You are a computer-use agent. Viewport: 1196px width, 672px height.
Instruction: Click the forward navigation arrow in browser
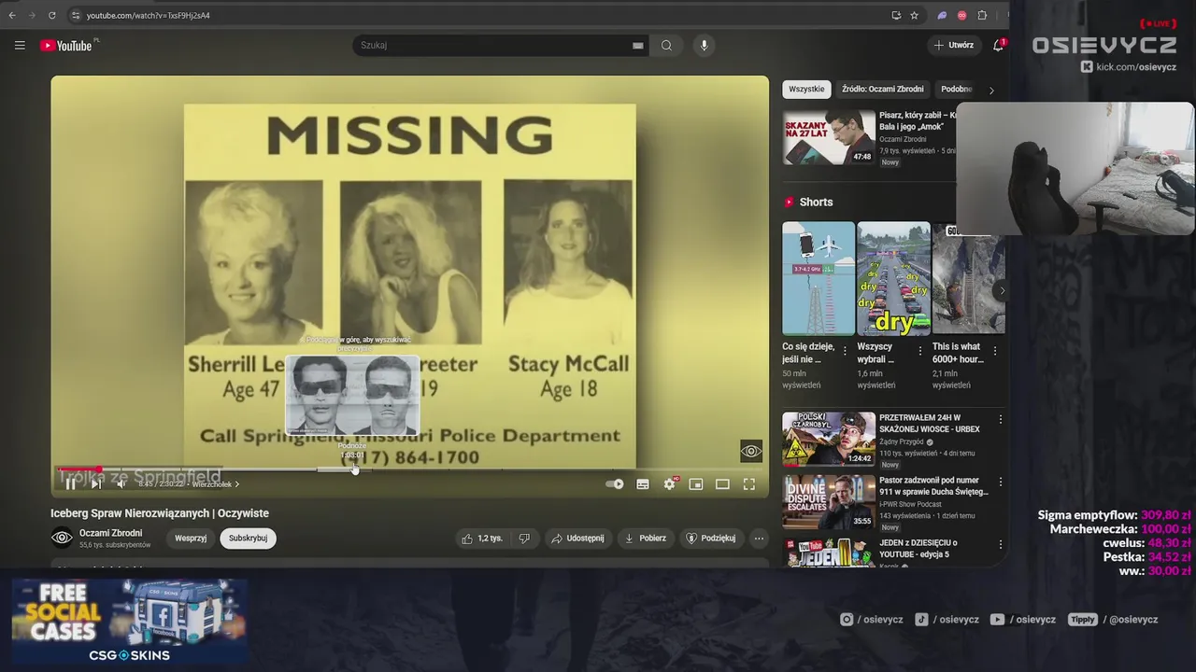[x=31, y=15]
